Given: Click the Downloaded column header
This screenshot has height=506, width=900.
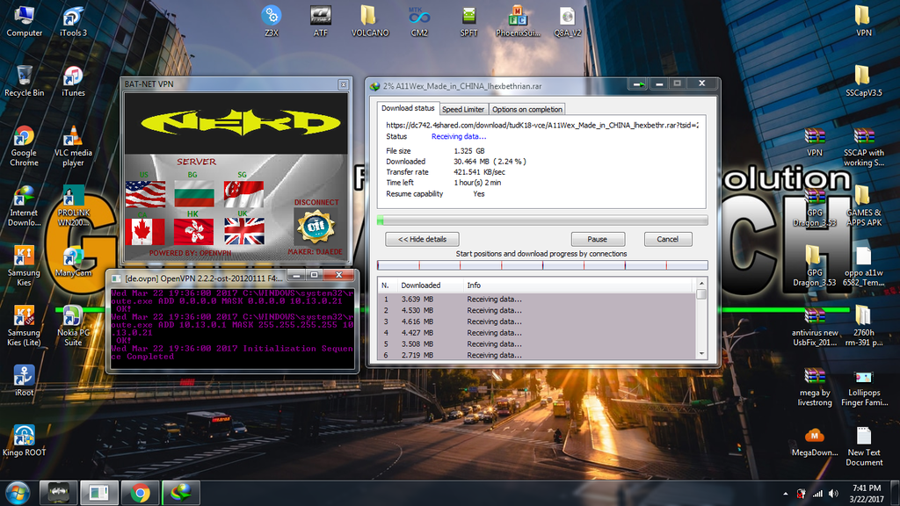Looking at the screenshot, I should coord(420,286).
